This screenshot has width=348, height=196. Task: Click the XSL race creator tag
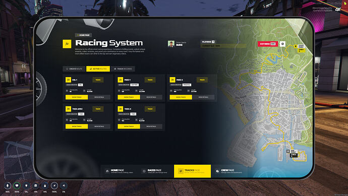(81, 85)
